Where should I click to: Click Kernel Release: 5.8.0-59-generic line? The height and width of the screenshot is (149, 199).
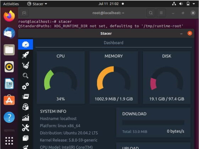coord(69,140)
